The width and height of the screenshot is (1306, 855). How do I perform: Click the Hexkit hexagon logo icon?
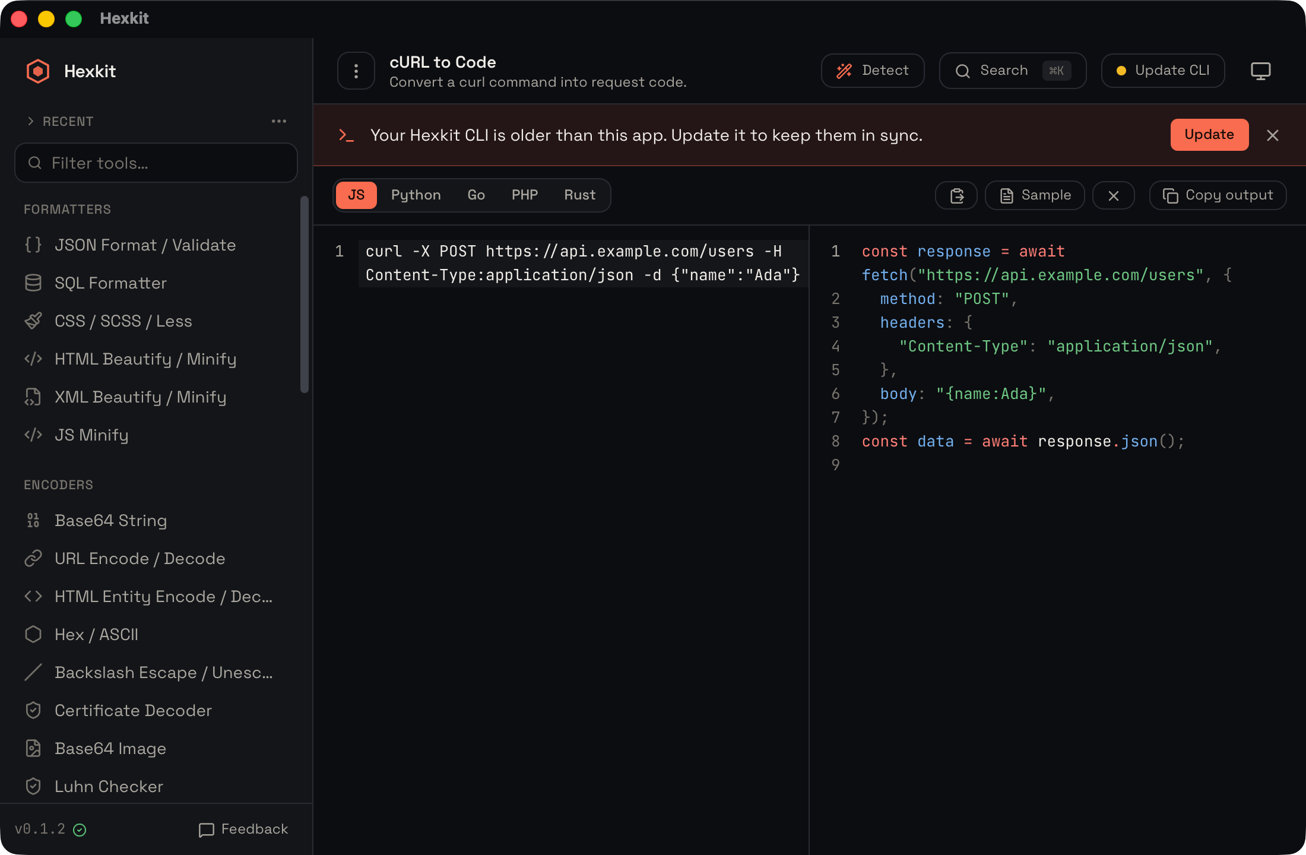pyautogui.click(x=38, y=71)
